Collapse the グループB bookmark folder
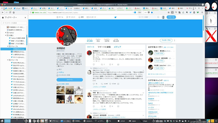The height and width of the screenshot is (123, 218). coord(8,60)
